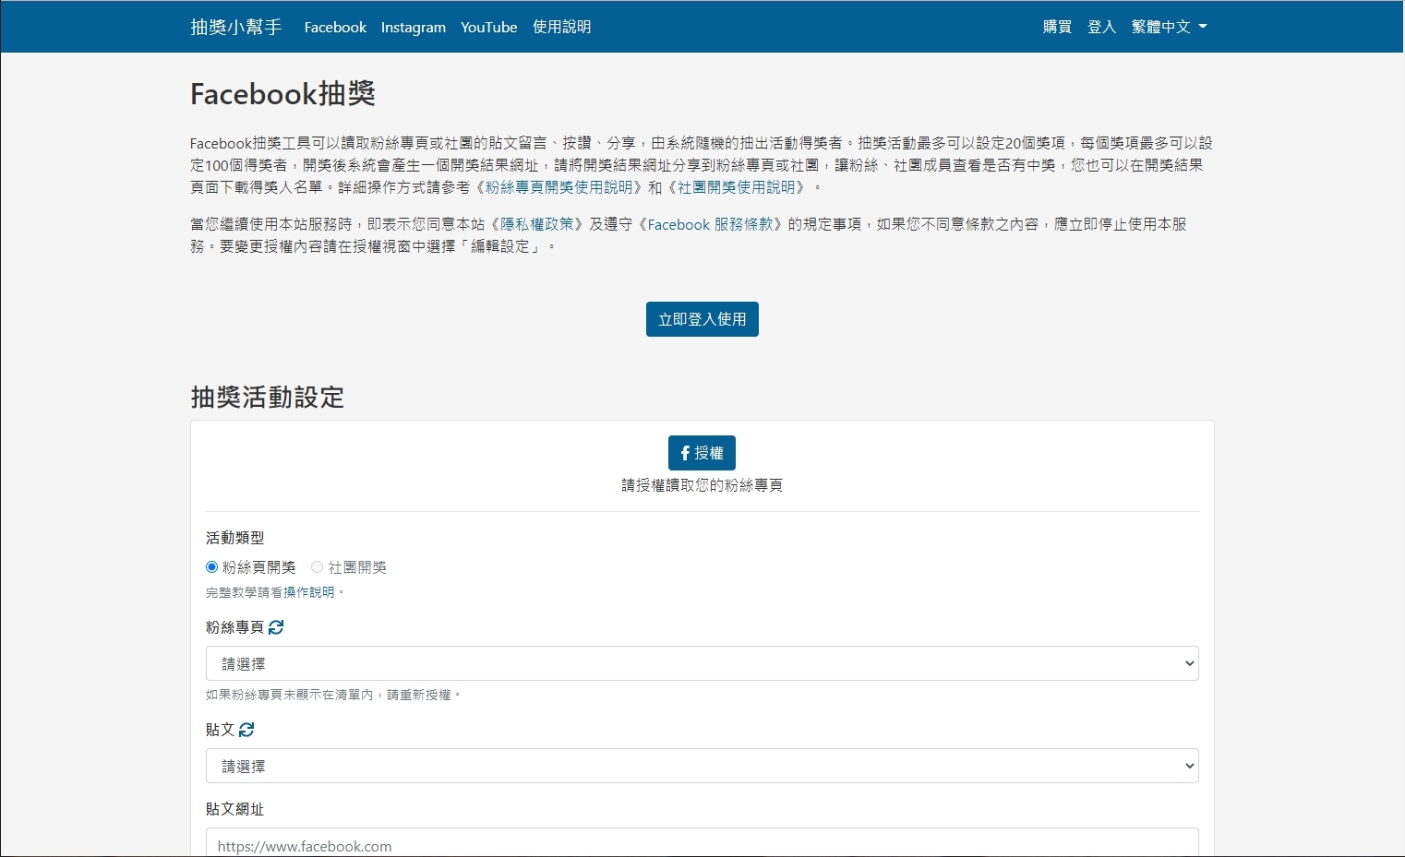Open the Instagram nav menu item

414,27
